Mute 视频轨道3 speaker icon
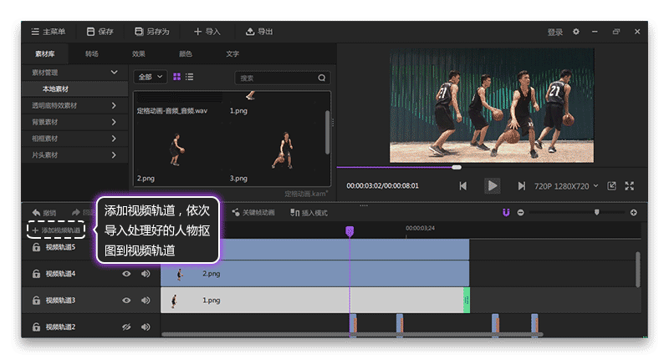This screenshot has width=669, height=359. 146,301
